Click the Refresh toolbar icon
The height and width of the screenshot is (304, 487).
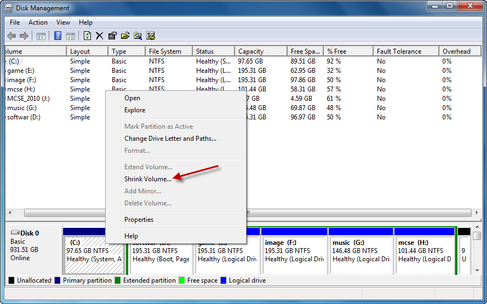87,36
